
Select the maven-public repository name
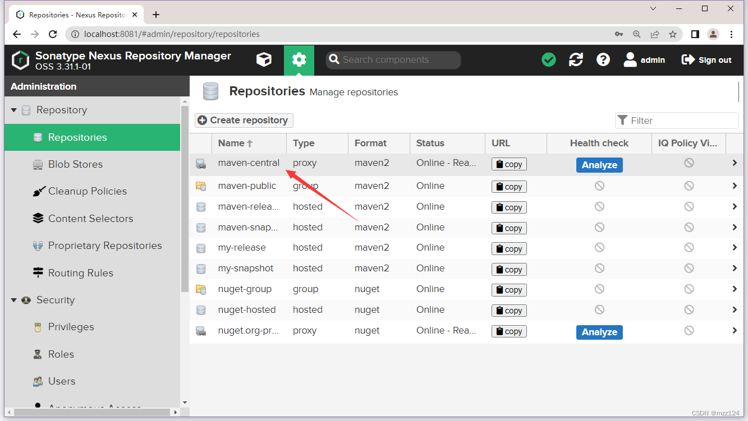click(x=247, y=186)
